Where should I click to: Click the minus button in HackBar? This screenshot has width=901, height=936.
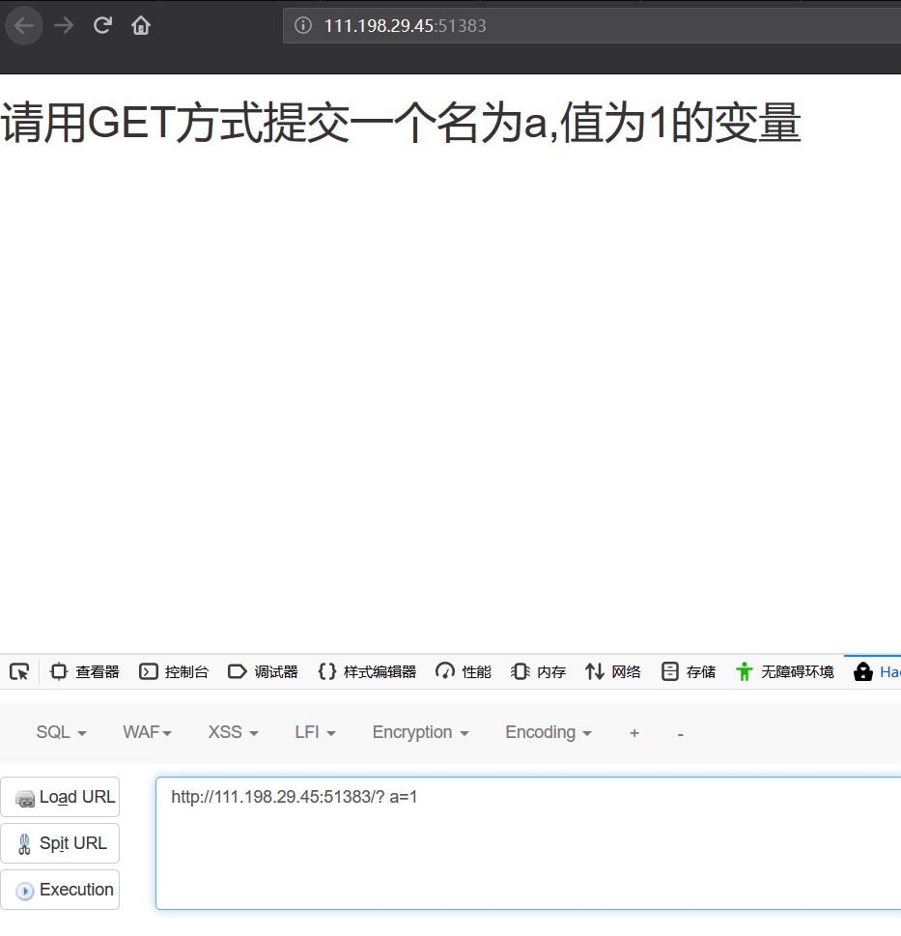pos(680,734)
